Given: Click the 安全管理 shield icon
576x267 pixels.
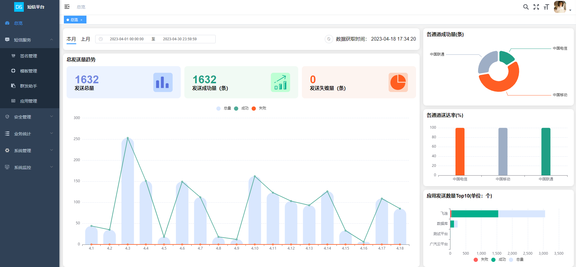Looking at the screenshot, I should (7, 117).
